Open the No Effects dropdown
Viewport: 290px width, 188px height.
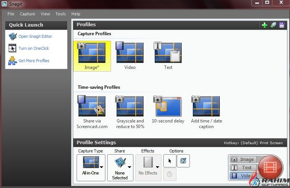point(148,168)
